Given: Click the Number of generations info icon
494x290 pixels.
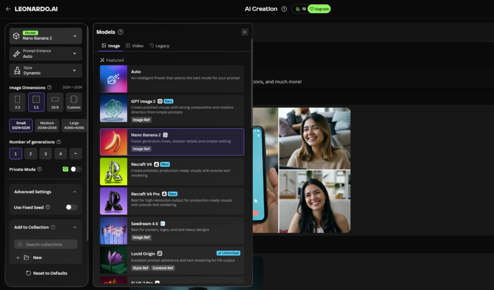Looking at the screenshot, I should click(58, 142).
